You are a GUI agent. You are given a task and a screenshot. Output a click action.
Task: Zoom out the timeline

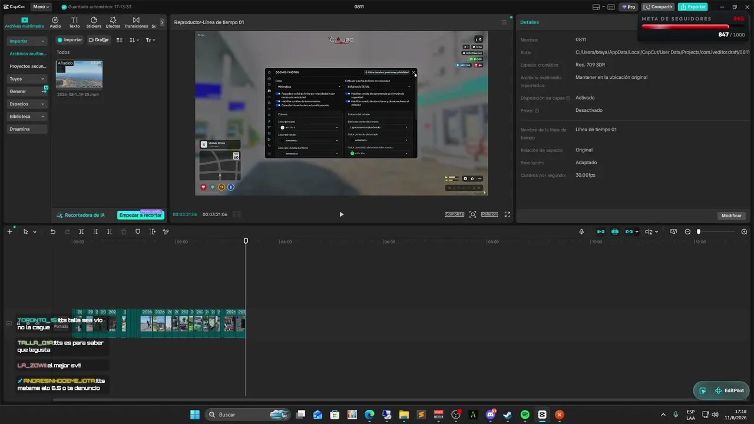tap(687, 231)
